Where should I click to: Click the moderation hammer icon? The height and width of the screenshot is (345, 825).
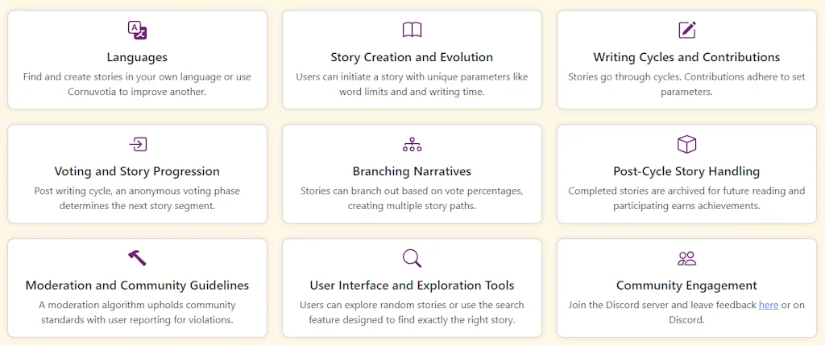137,258
